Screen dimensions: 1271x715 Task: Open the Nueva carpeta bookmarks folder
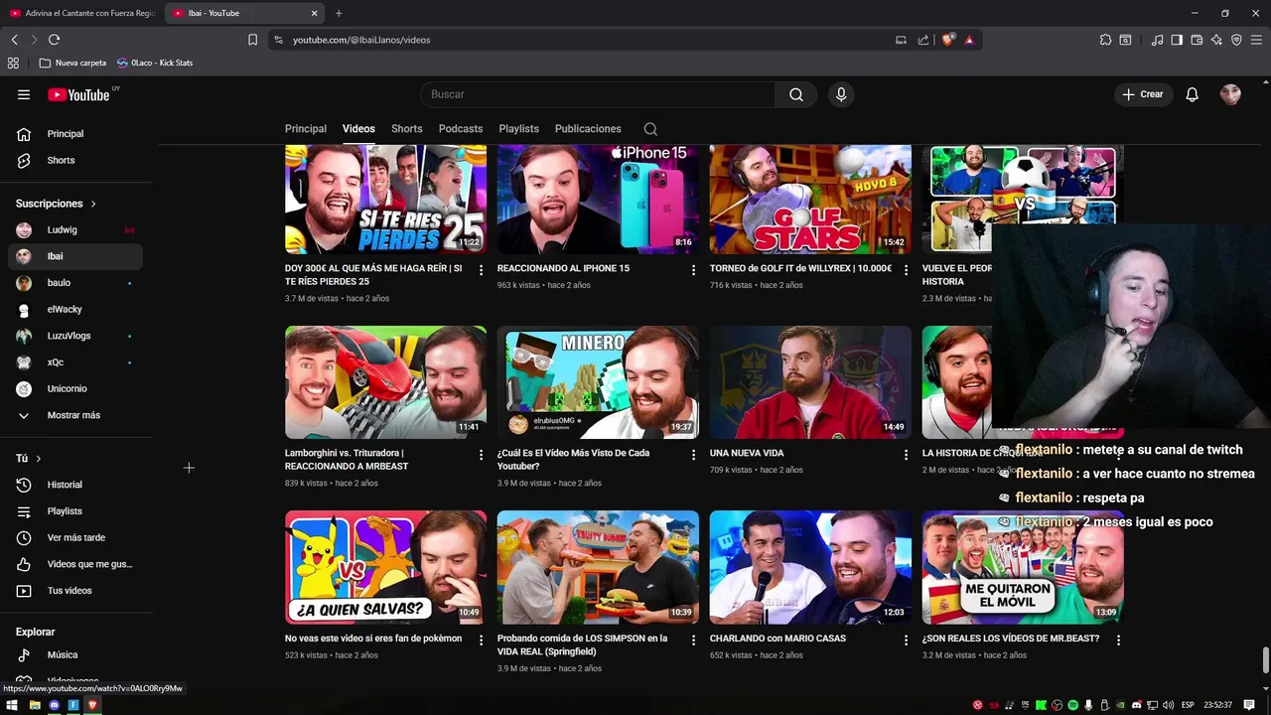coord(72,63)
